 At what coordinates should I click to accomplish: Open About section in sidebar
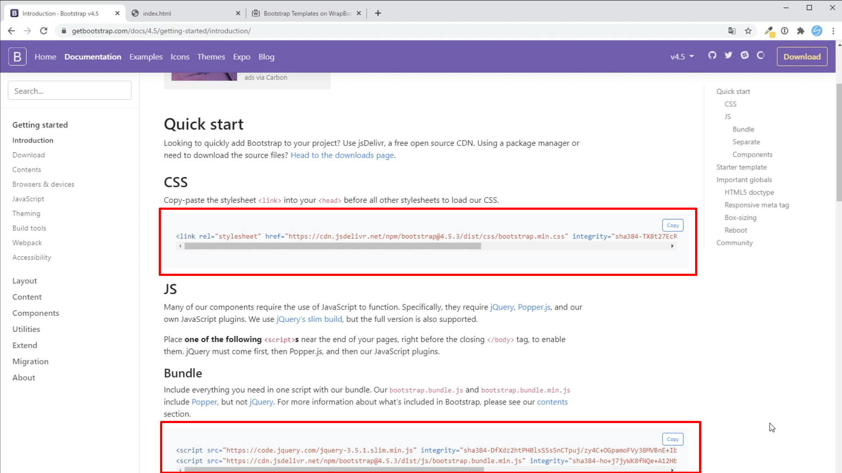click(x=24, y=378)
